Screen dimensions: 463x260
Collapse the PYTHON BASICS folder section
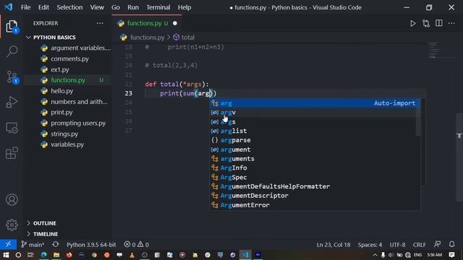pyautogui.click(x=54, y=38)
